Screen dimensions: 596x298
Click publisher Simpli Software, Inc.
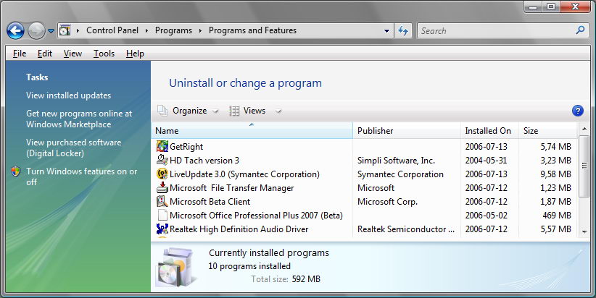[x=396, y=161]
